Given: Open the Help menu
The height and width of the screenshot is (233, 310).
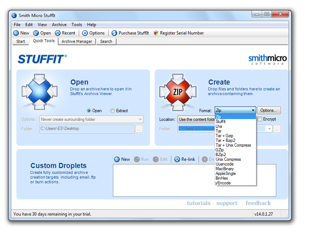Looking at the screenshot, I should [x=91, y=25].
